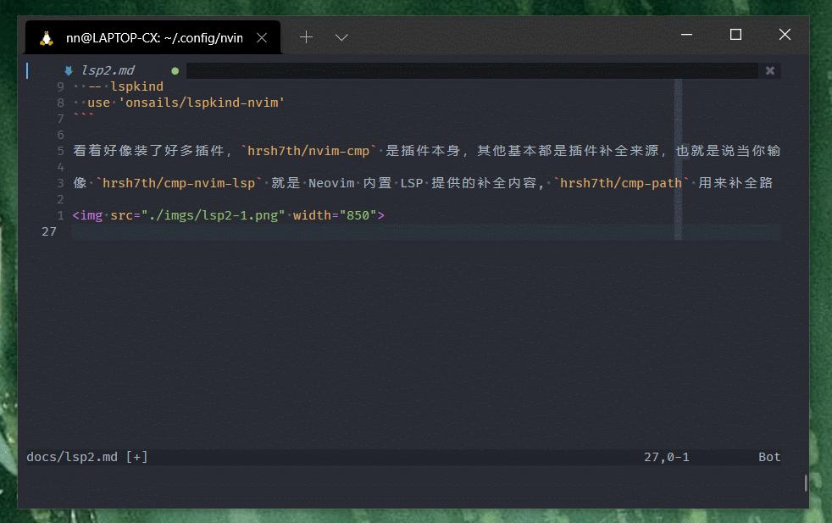This screenshot has height=523, width=832.
Task: Click the img src tag line on line 1
Action: click(x=227, y=214)
